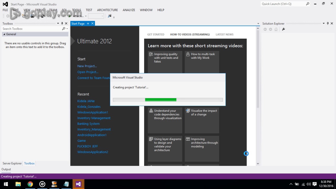Click Solution Explorer Forward arrow icon
The height and width of the screenshot is (189, 336).
point(271,29)
